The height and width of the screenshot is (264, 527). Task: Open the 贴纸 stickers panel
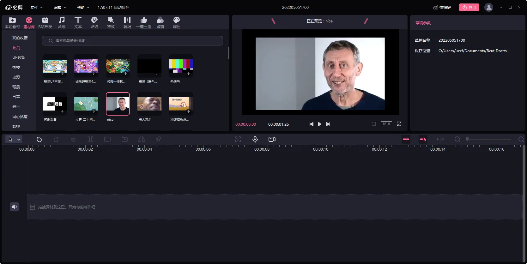[x=94, y=22]
